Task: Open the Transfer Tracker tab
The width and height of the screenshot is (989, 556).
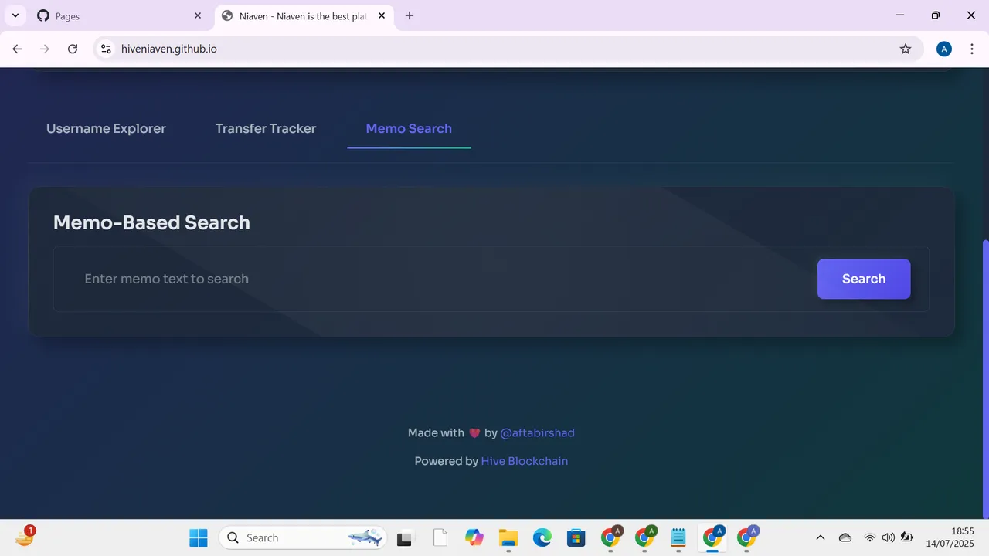Action: pyautogui.click(x=266, y=128)
